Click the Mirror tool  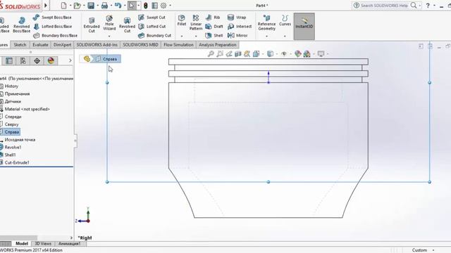click(237, 36)
